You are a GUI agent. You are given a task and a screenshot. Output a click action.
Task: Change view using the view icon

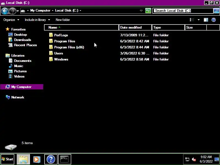pyautogui.click(x=192, y=20)
